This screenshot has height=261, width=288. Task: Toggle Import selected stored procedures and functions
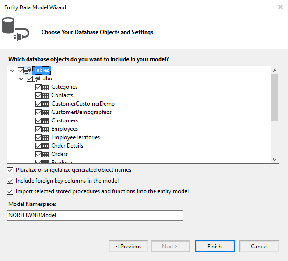(10, 191)
